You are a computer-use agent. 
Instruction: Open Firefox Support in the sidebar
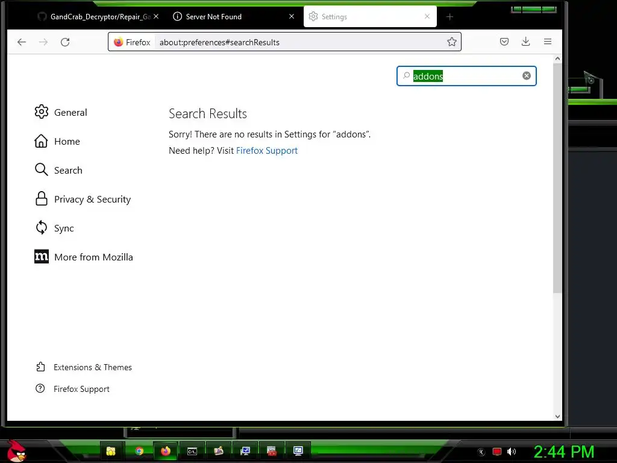(x=73, y=389)
